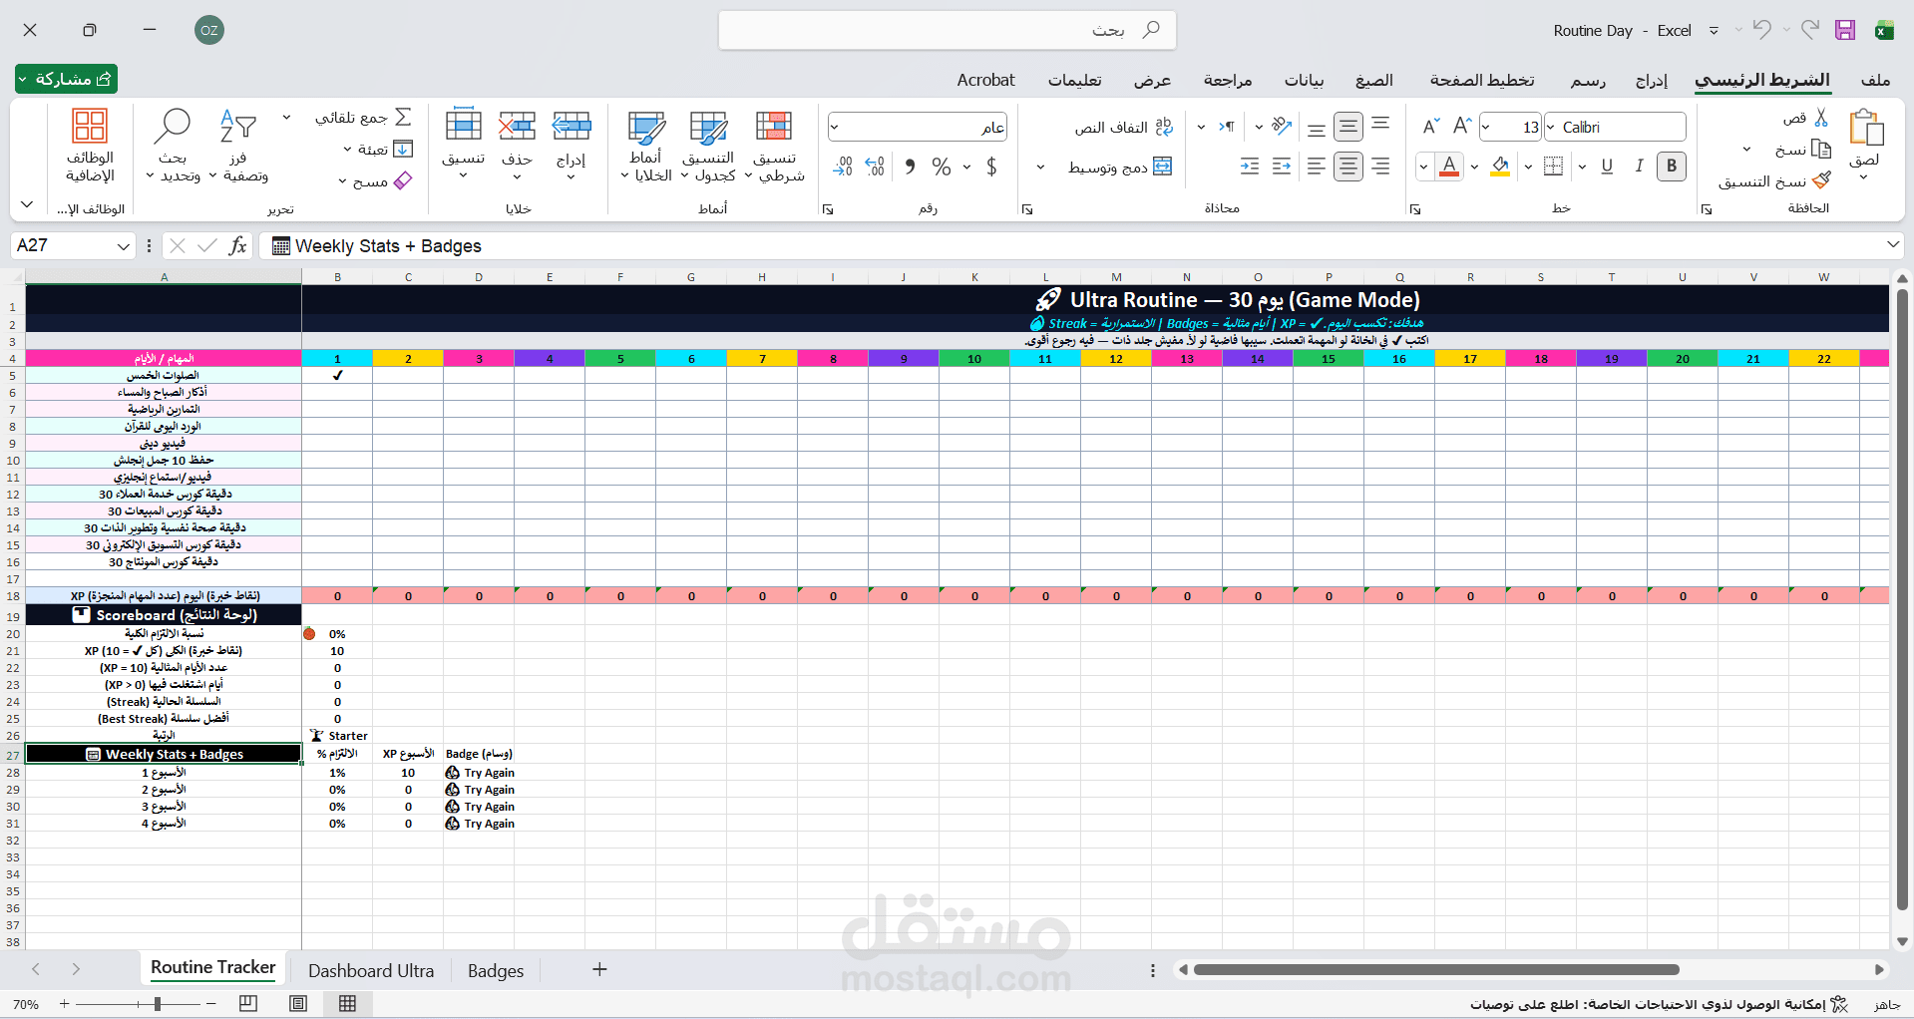Click the font color red A swatch

1449,167
